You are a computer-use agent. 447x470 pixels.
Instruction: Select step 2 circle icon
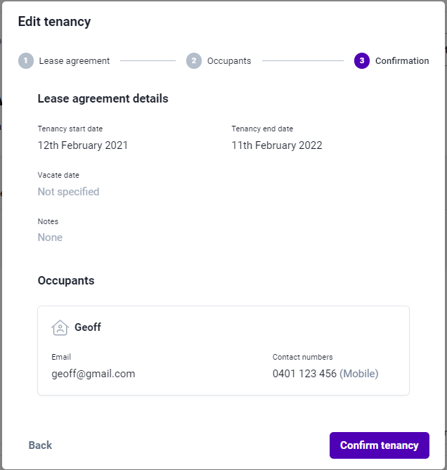pos(194,61)
